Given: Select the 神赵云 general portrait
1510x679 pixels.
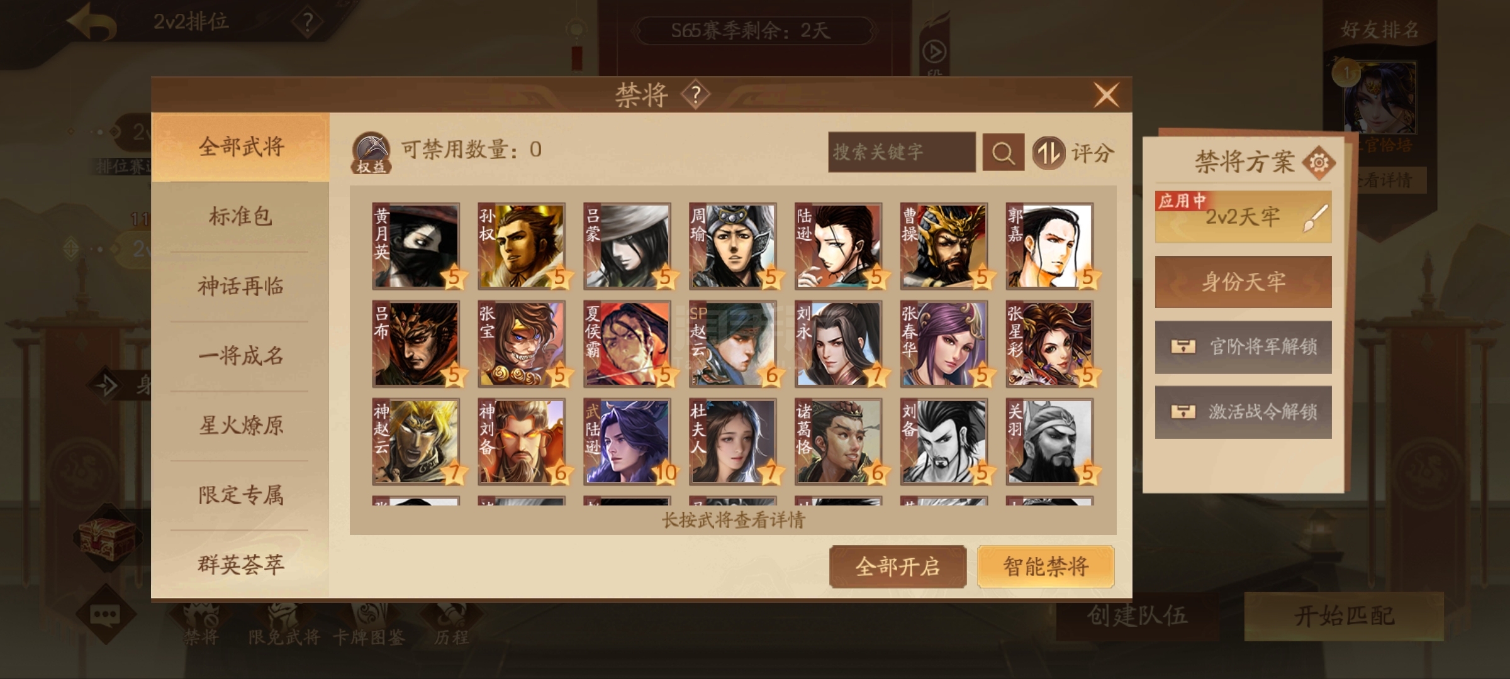Looking at the screenshot, I should coord(416,441).
